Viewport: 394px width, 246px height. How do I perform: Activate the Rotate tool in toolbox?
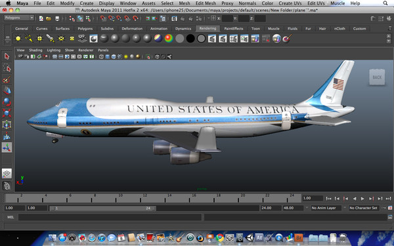click(x=7, y=102)
